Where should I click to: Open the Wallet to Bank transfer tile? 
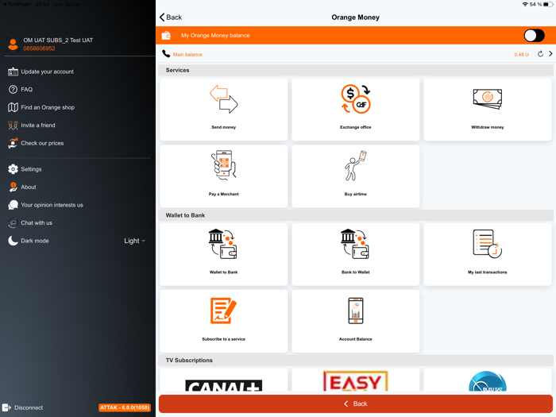point(223,254)
